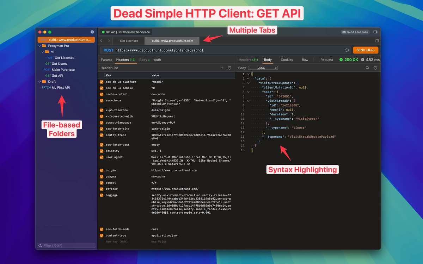Disable the user-agent header checkbox

[x=102, y=157]
